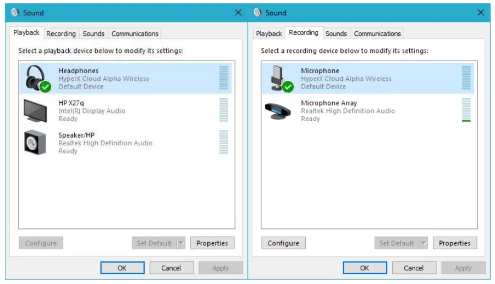Click the Speaker/HP device icon
This screenshot has width=495, height=284.
(35, 143)
